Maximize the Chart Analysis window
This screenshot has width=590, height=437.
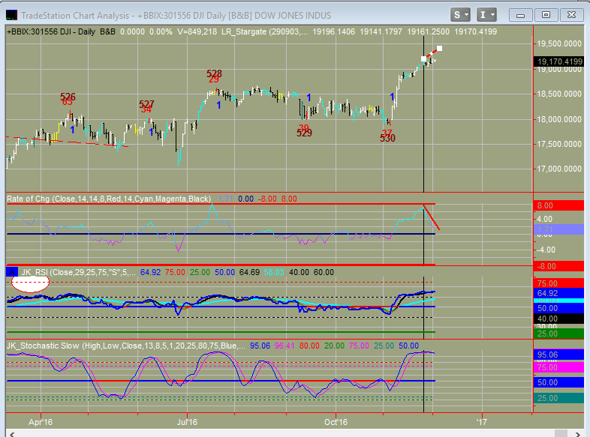(546, 15)
